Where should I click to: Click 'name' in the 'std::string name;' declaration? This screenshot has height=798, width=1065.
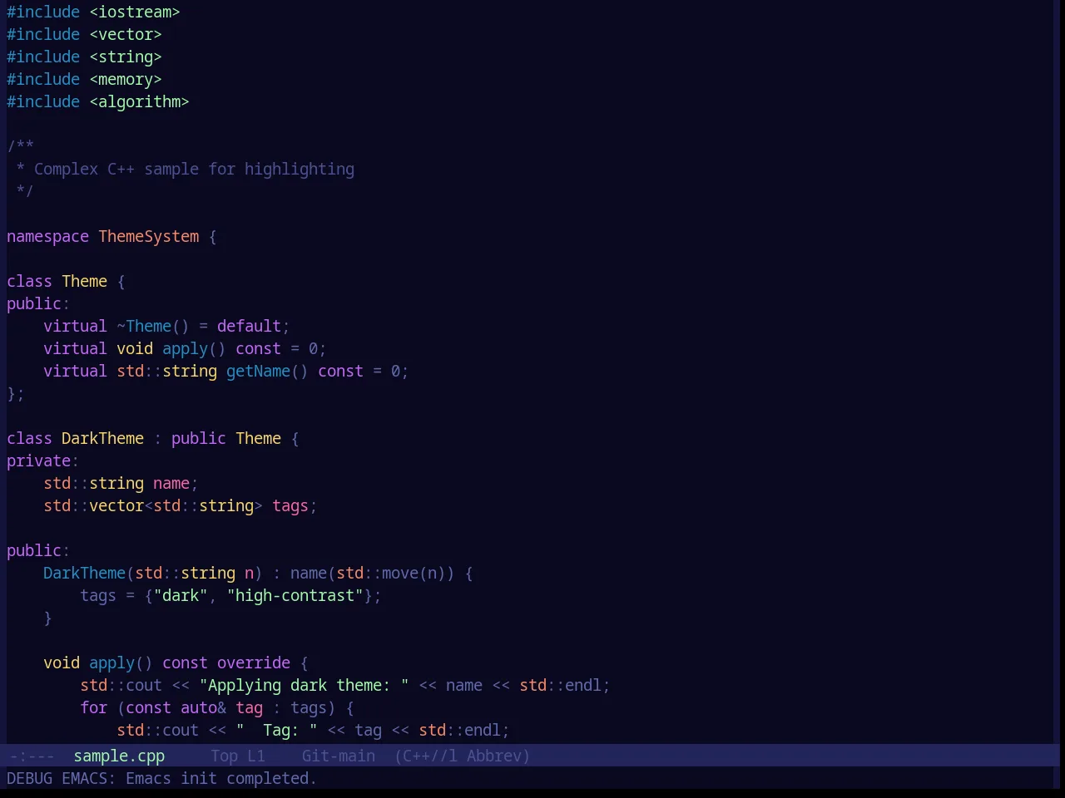click(x=171, y=484)
